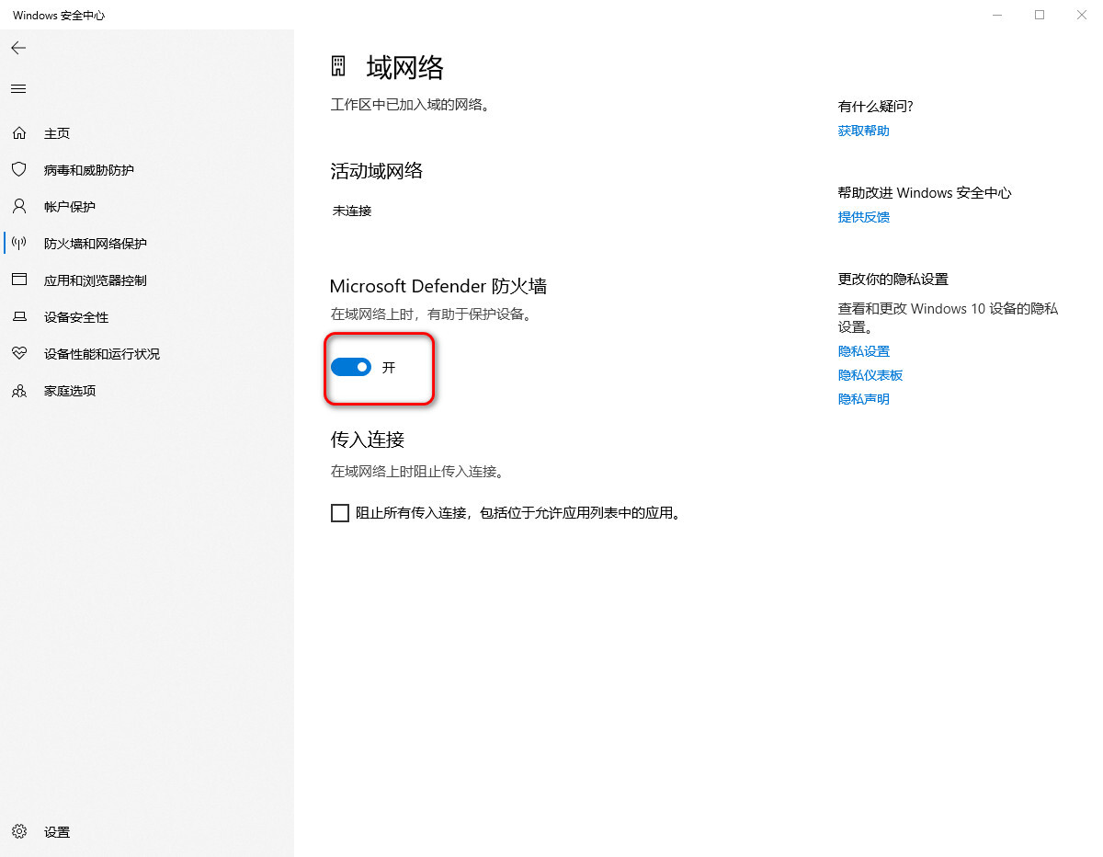Click the back arrow icon
Image resolution: width=1103 pixels, height=857 pixels.
(x=18, y=48)
